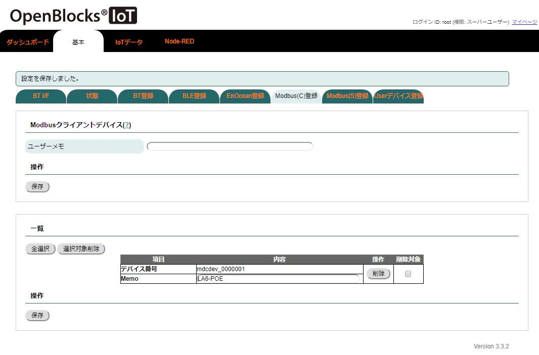Select the Modbus(C)登録 sub-tab

(x=296, y=96)
